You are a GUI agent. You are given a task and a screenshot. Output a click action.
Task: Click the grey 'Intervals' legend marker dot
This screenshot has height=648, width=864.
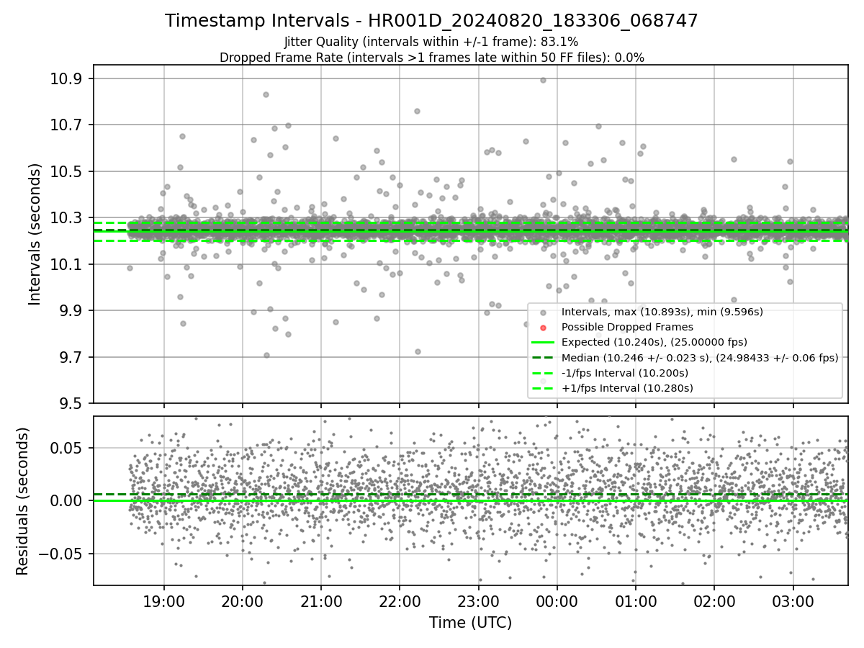pyautogui.click(x=544, y=312)
